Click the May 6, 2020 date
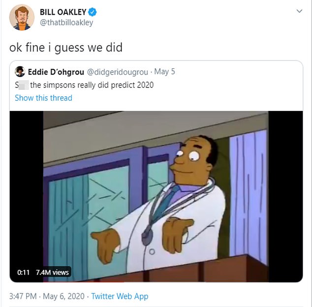 [64, 296]
